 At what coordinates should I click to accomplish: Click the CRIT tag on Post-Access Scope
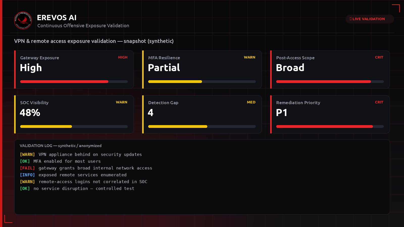click(379, 57)
